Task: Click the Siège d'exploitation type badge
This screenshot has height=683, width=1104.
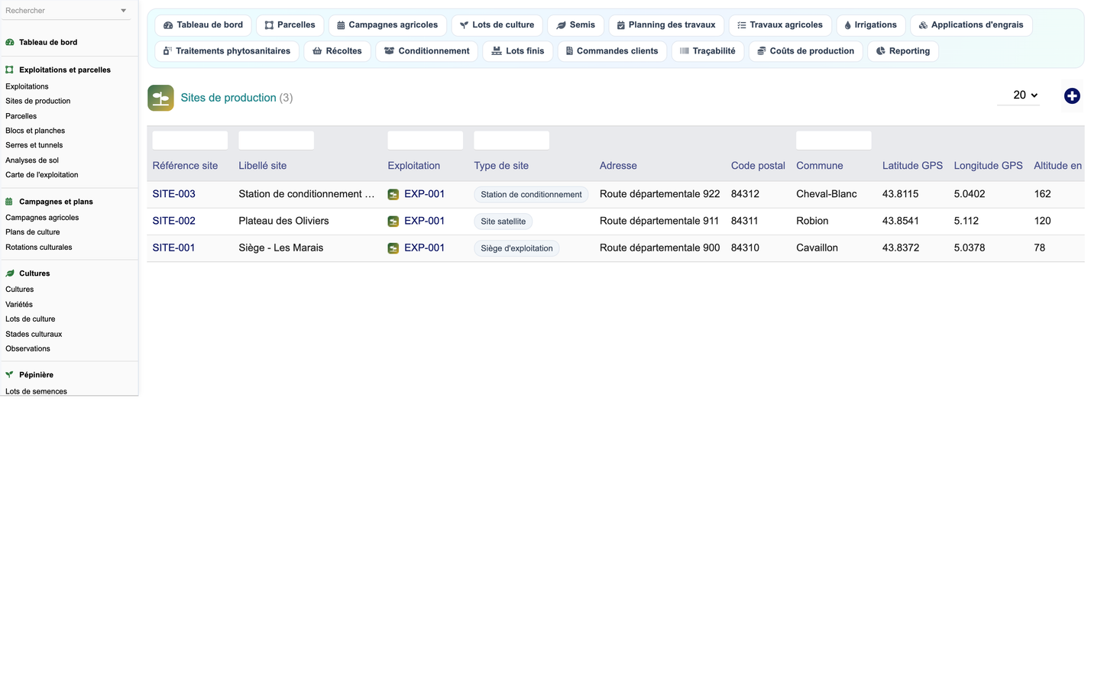Action: [516, 248]
